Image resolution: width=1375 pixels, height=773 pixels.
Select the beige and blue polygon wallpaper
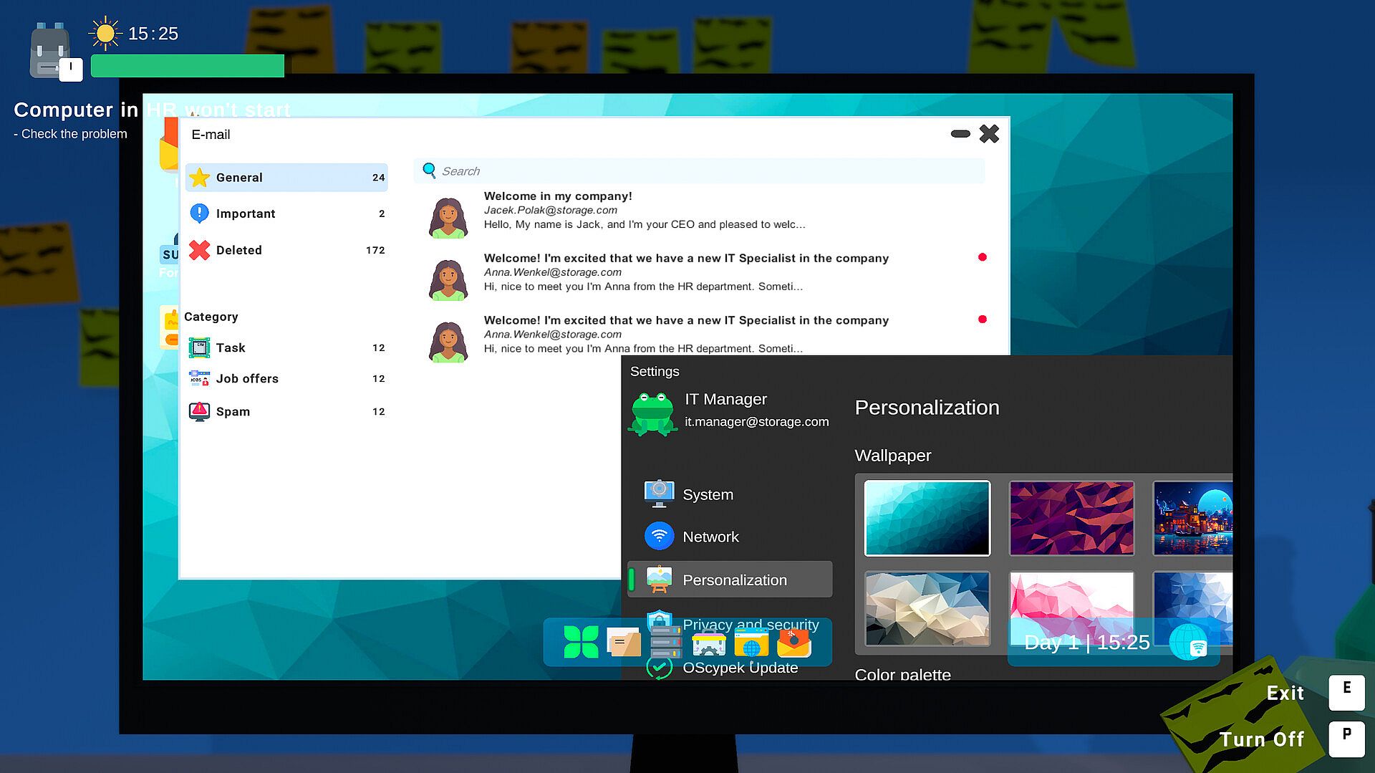pos(927,608)
